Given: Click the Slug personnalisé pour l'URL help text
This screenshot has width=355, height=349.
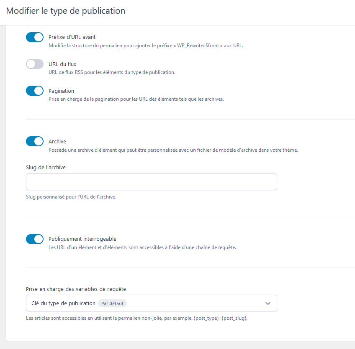Looking at the screenshot, I should 71,197.
